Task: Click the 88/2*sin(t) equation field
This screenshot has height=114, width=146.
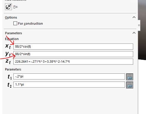Action: pos(73,54)
